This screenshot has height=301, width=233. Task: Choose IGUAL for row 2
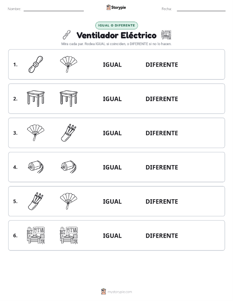[x=112, y=99]
